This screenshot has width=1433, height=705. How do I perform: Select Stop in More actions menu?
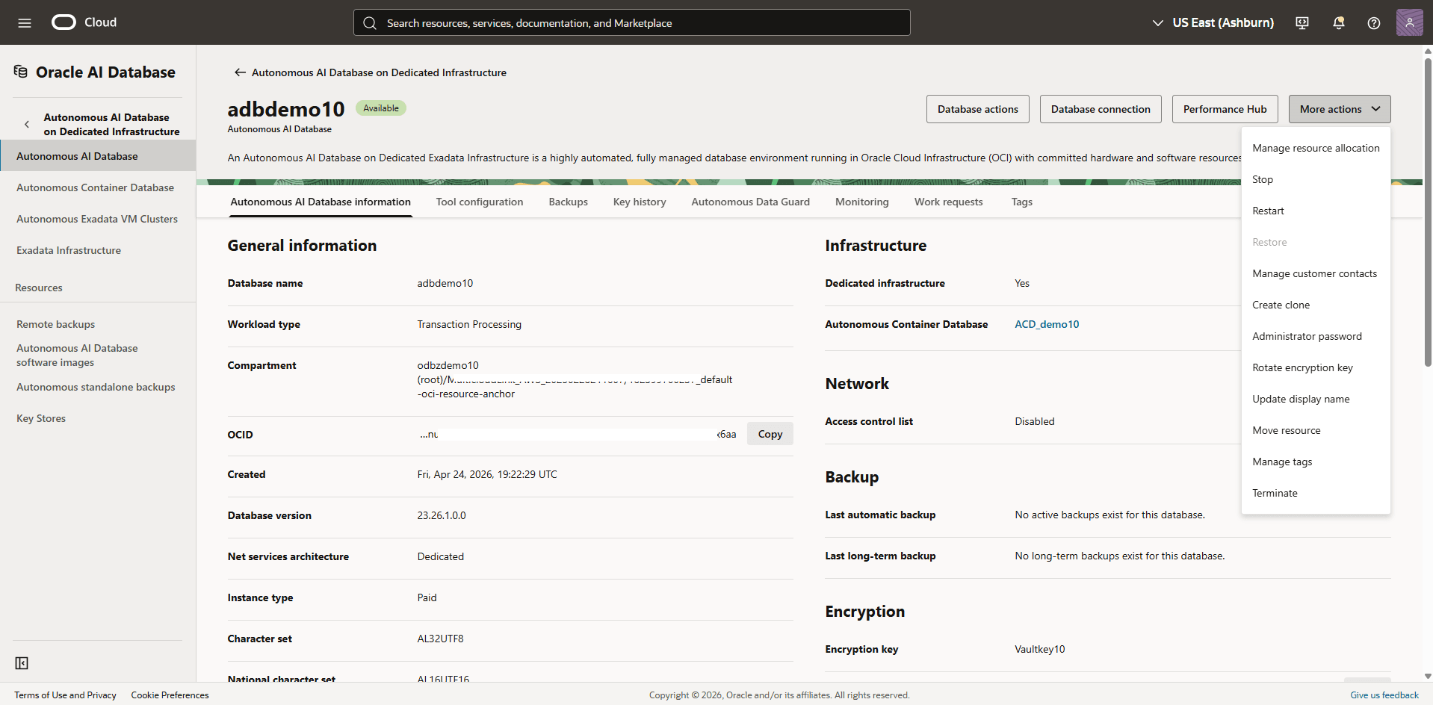(1316, 179)
